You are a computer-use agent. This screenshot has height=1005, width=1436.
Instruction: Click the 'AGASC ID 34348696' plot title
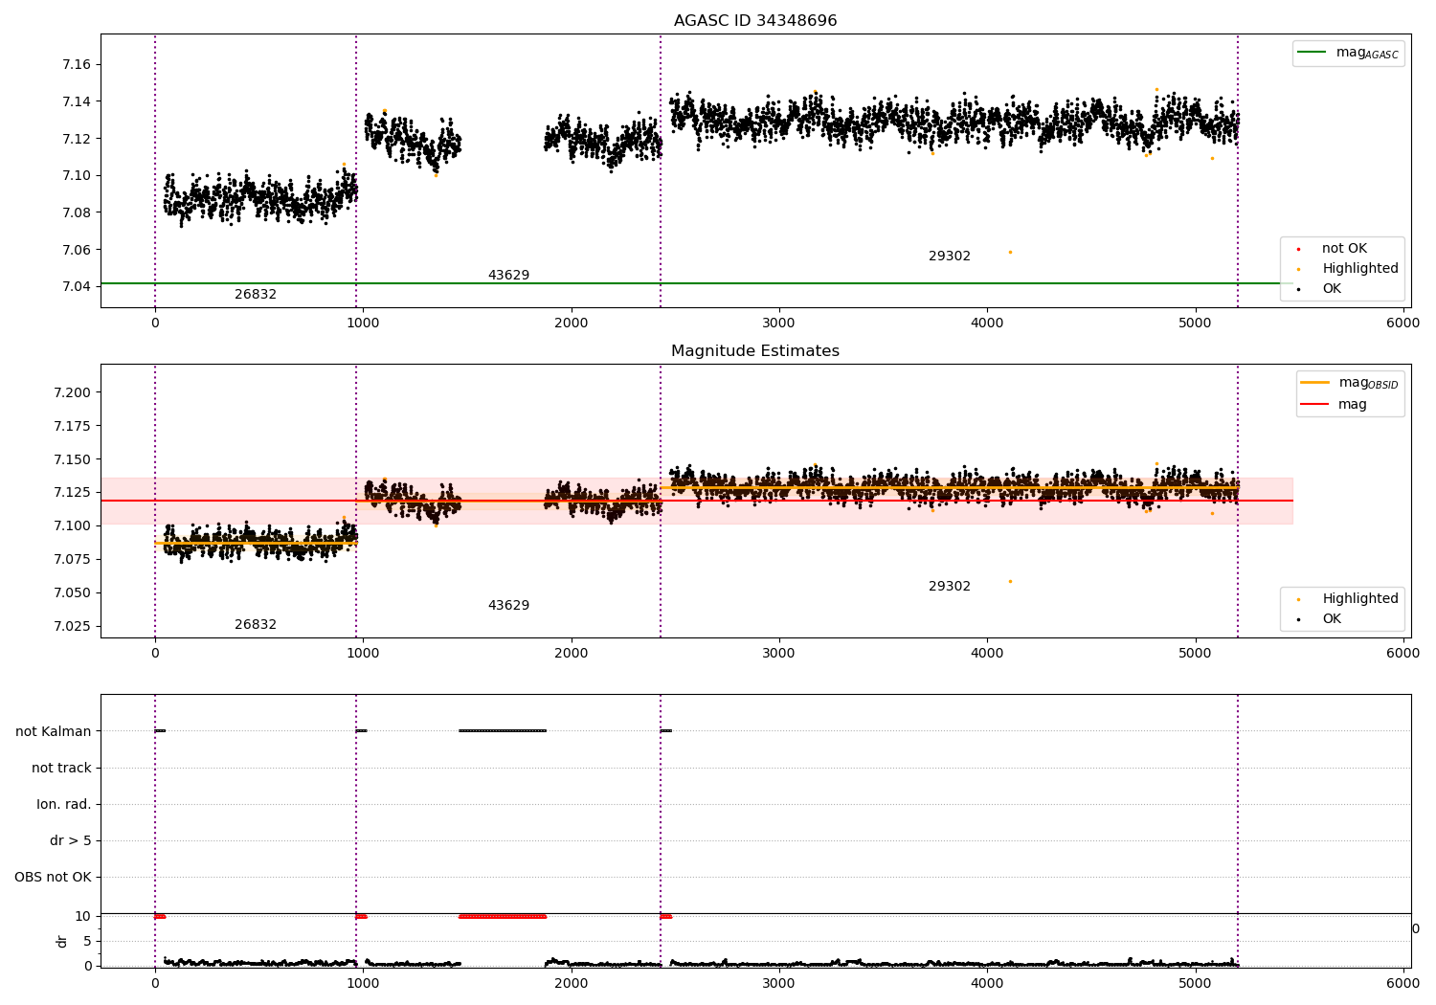(755, 21)
